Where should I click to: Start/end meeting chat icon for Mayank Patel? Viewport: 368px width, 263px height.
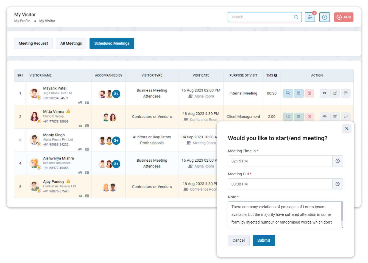coord(288,93)
